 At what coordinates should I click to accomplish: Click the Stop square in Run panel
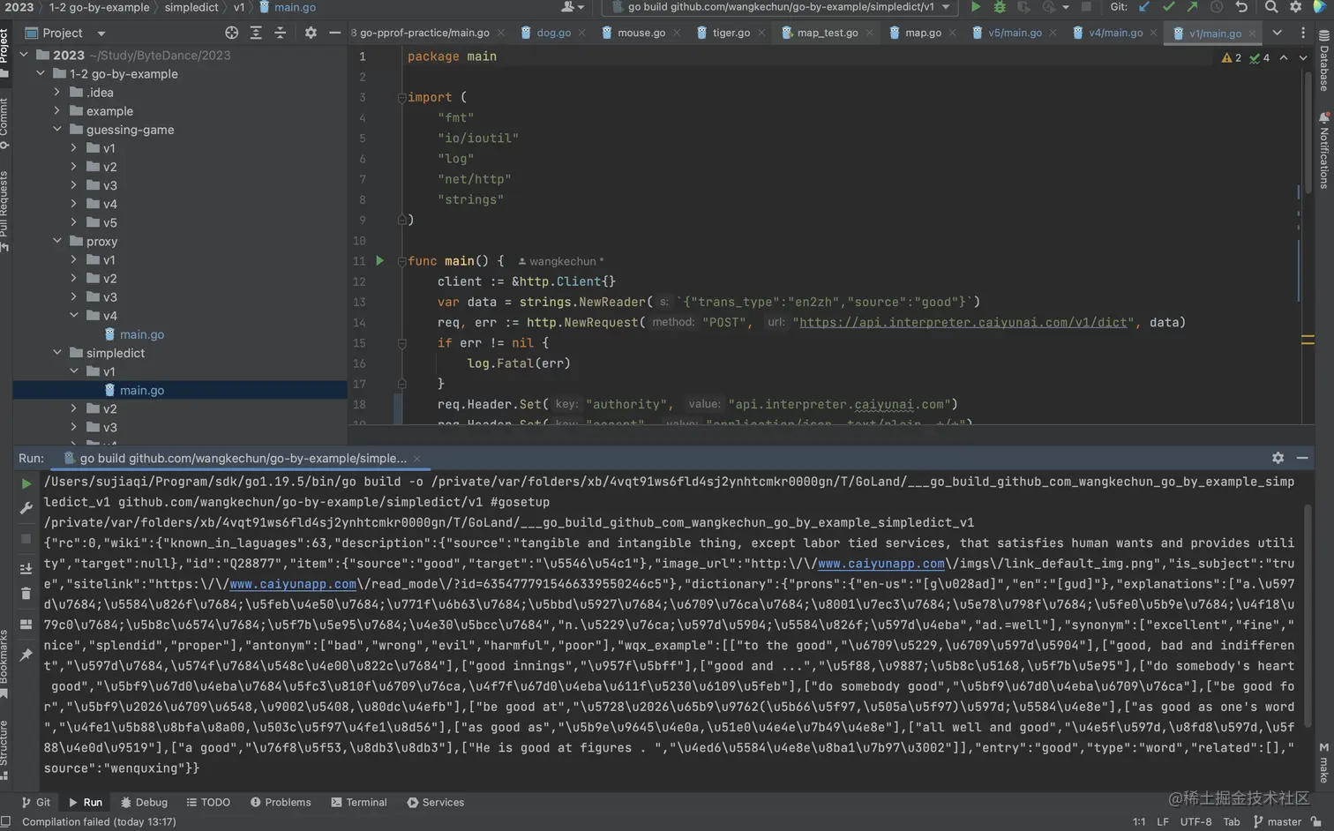coord(26,538)
